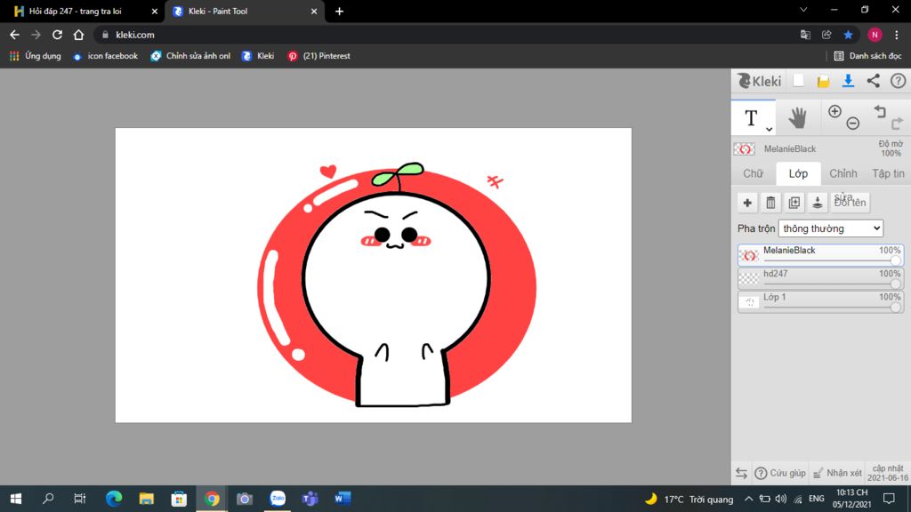911x512 pixels.
Task: Open a new browser tab
Action: [x=339, y=11]
